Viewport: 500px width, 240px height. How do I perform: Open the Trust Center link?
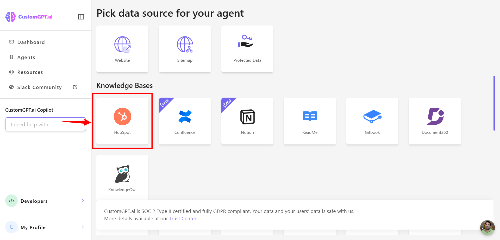tap(183, 219)
